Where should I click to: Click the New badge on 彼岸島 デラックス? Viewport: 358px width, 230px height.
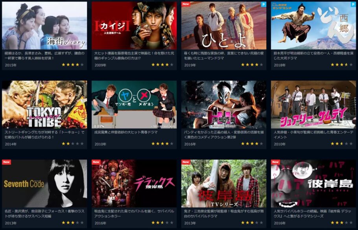pyautogui.click(x=96, y=162)
